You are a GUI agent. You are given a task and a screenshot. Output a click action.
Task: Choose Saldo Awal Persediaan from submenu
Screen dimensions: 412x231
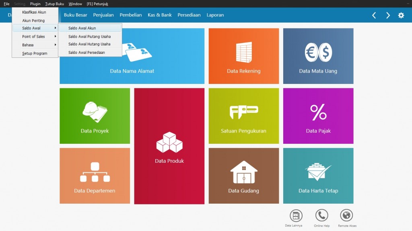pyautogui.click(x=87, y=53)
